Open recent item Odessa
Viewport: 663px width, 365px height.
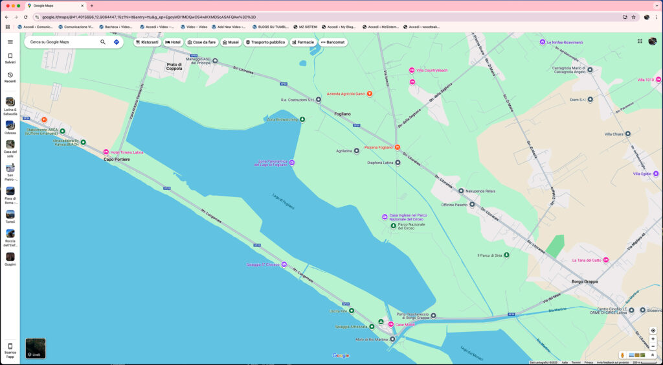[10, 128]
